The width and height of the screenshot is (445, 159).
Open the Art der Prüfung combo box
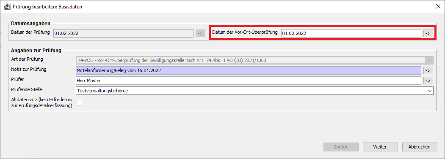[x=254, y=60]
